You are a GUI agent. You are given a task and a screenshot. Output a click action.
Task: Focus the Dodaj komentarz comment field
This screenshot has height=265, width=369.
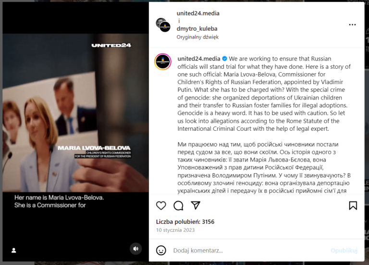coord(249,251)
